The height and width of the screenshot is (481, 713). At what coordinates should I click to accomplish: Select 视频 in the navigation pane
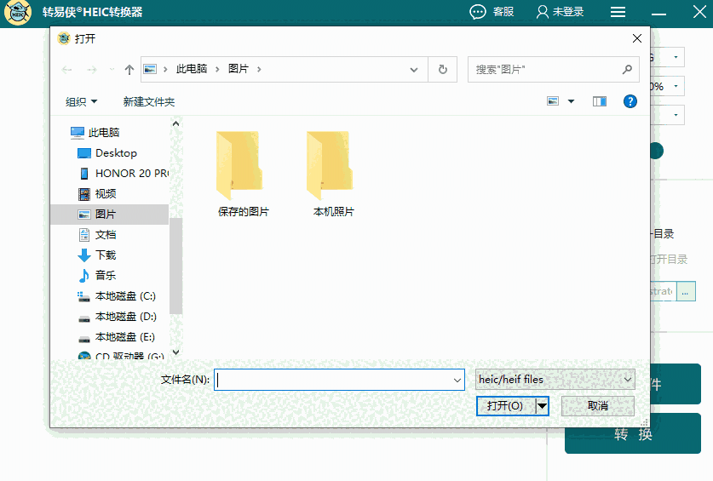tap(97, 193)
